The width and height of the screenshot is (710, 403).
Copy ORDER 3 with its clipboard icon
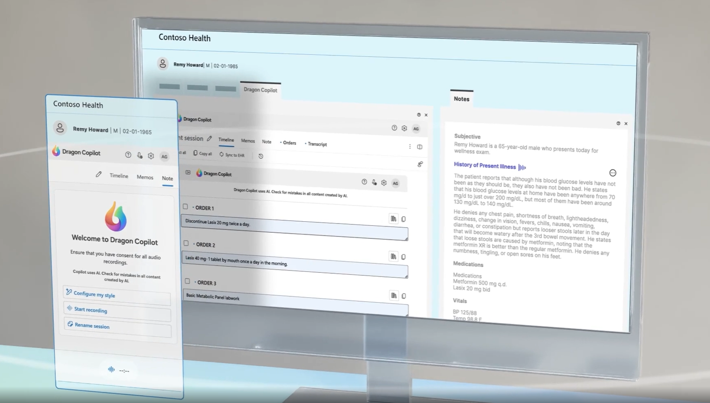[404, 296]
